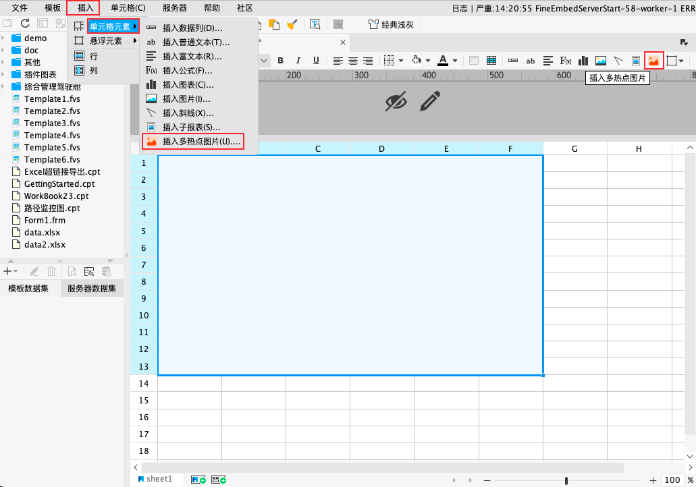Select the sheet1 tab
This screenshot has width=696, height=487.
coord(155,479)
